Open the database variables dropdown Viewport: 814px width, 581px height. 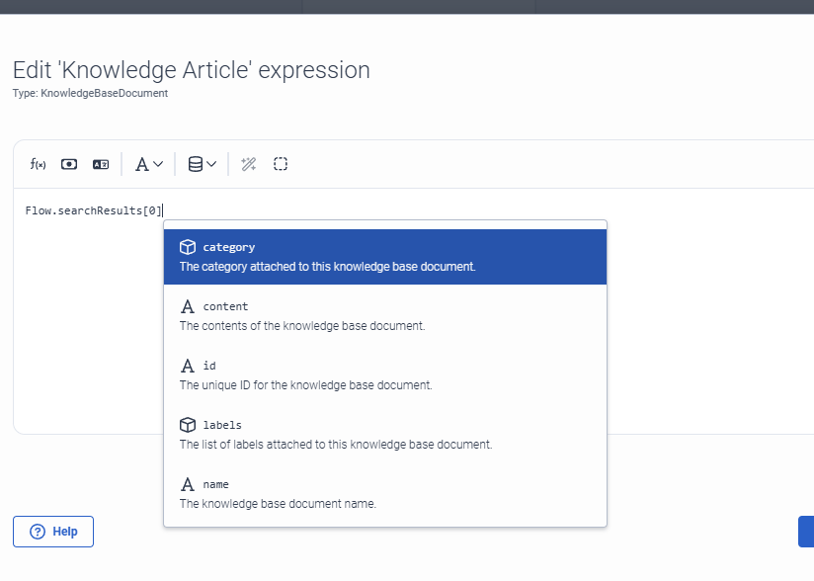coord(202,164)
